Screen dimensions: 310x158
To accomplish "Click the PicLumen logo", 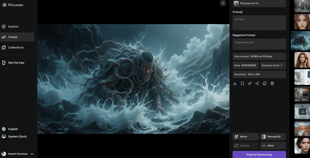I will click(x=12, y=5).
